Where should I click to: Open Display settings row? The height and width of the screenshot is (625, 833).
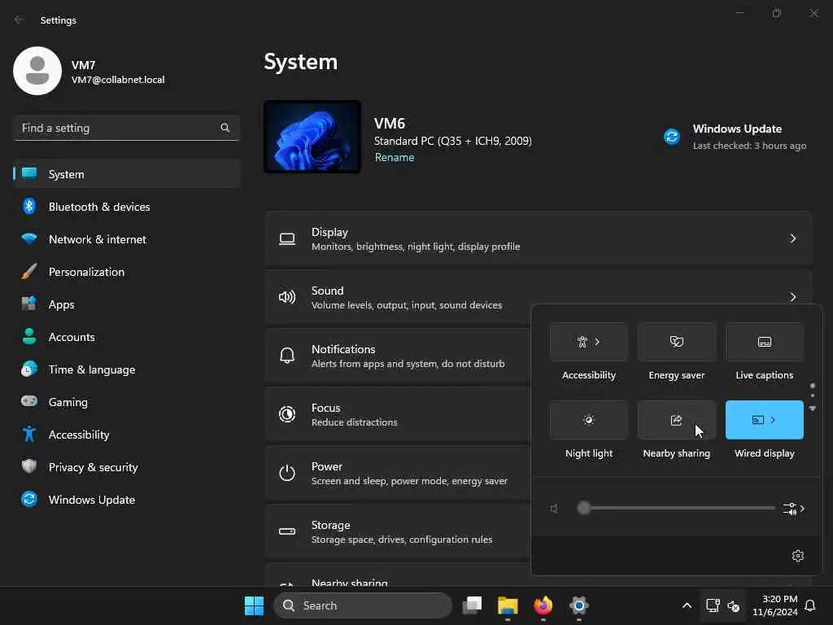pyautogui.click(x=539, y=238)
